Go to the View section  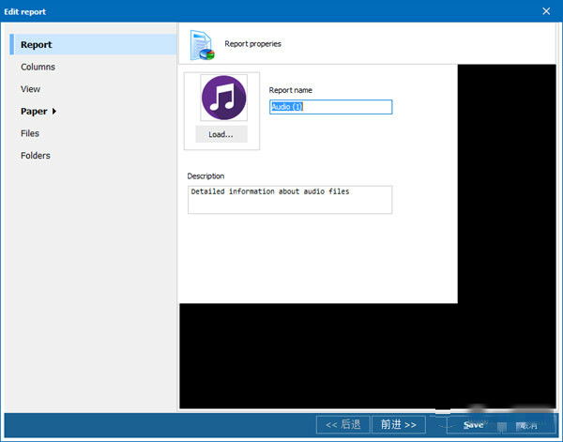tap(30, 89)
